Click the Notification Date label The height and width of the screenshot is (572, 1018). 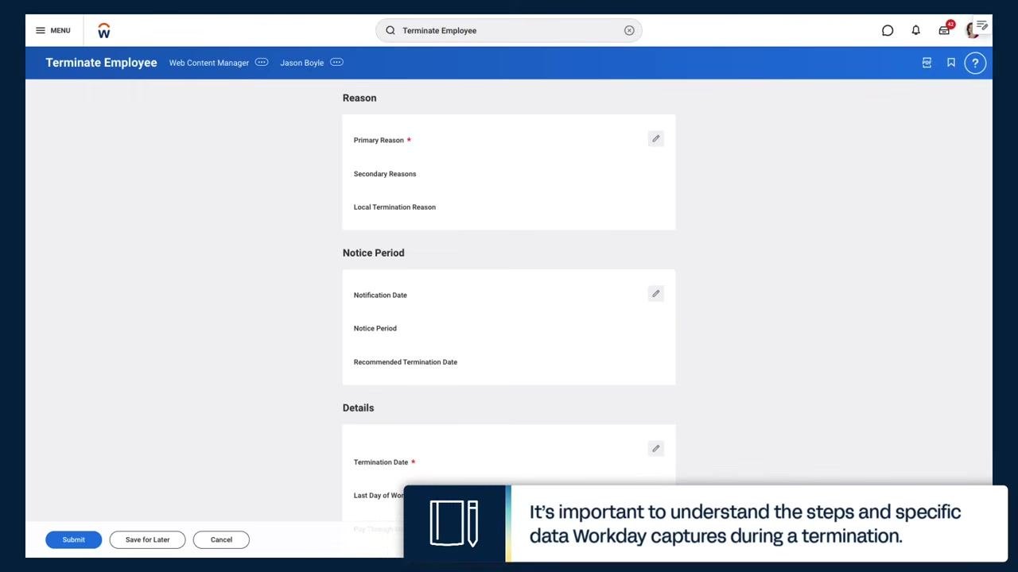[380, 295]
